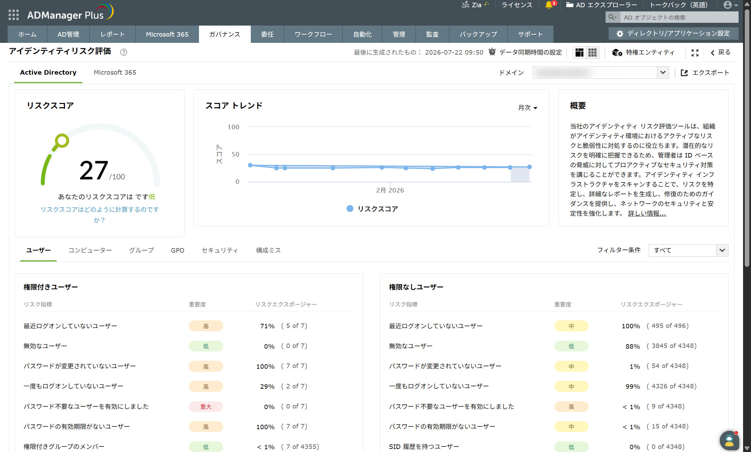
Task: Open the 月次 period dropdown
Action: tap(527, 108)
